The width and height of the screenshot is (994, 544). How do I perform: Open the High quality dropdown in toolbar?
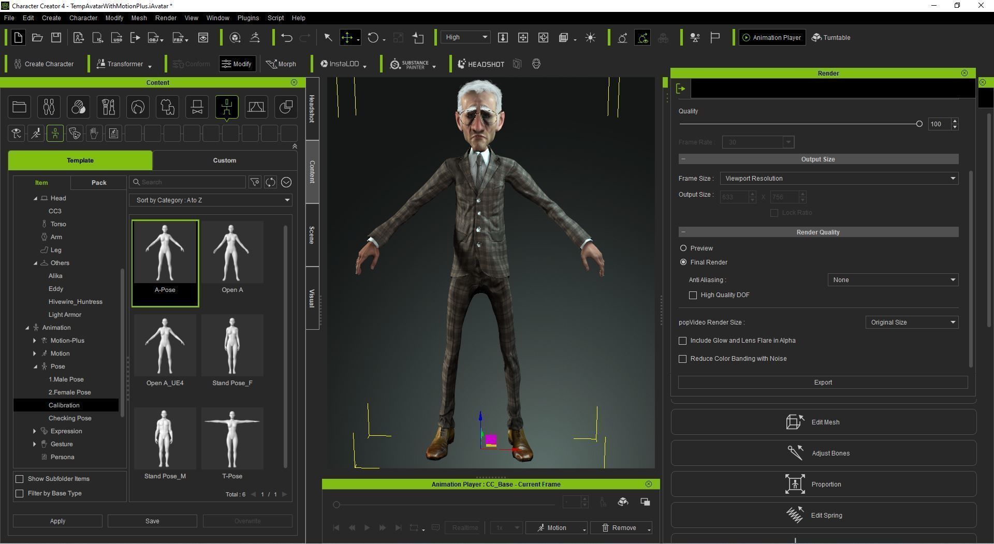point(466,37)
